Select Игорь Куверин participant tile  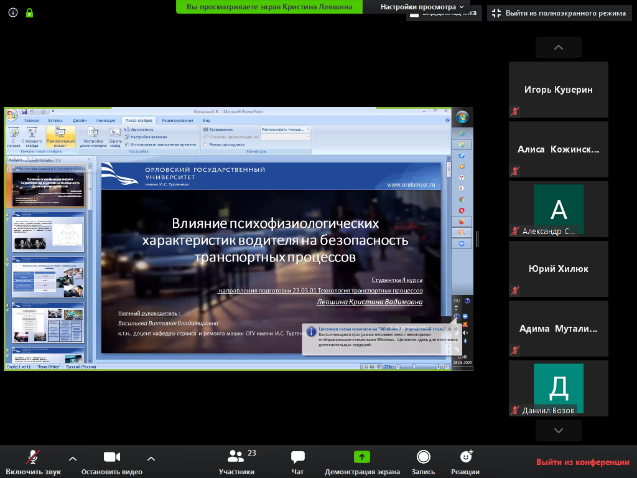558,90
